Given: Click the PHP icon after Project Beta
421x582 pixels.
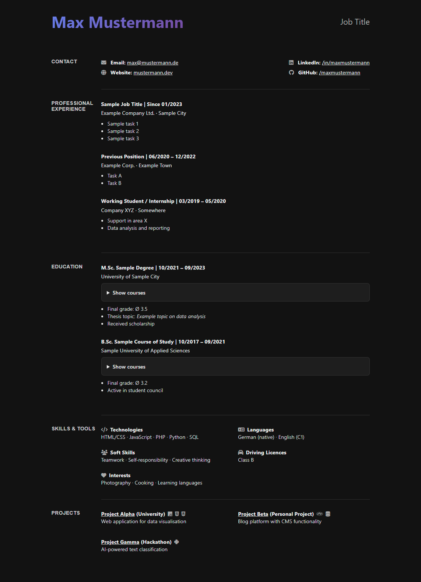Looking at the screenshot, I should tap(320, 514).
